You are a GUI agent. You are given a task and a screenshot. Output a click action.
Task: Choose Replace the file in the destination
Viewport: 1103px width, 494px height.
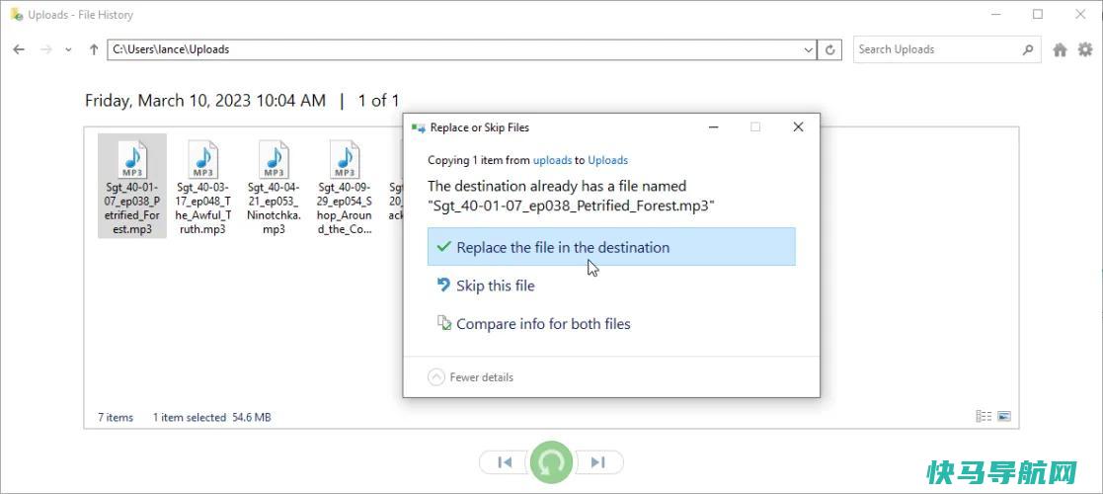[611, 247]
